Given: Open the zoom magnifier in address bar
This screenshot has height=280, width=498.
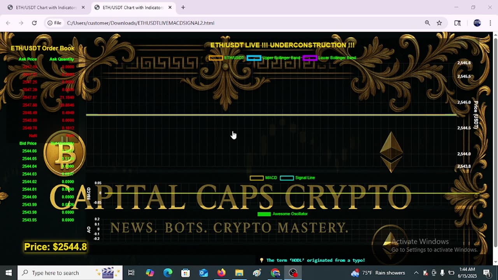Looking at the screenshot, I should (428, 23).
